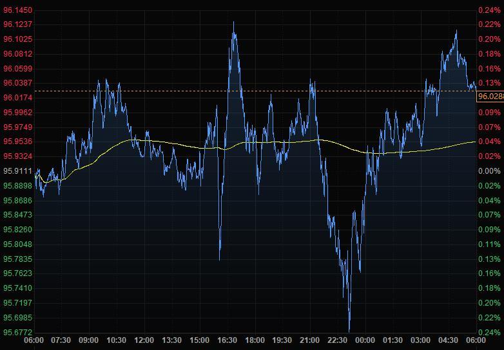Click the orange current price tag 96.028
The height and width of the screenshot is (350, 504).
point(489,97)
